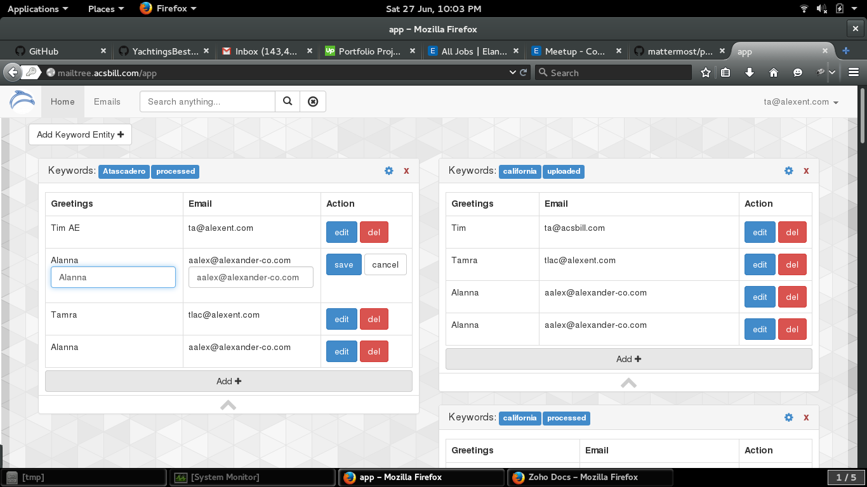Open settings gear for Atascadero keywords panel
Viewport: 867px width, 487px height.
click(x=389, y=171)
